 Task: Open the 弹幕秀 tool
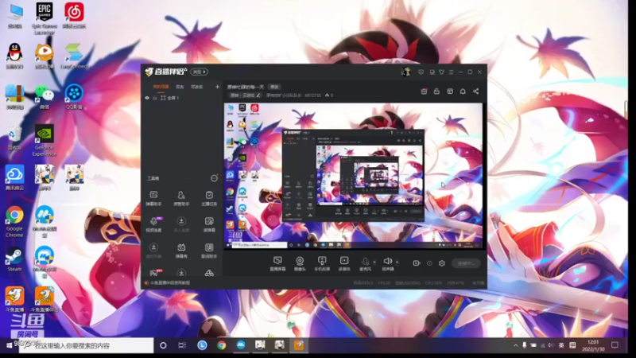(x=181, y=251)
